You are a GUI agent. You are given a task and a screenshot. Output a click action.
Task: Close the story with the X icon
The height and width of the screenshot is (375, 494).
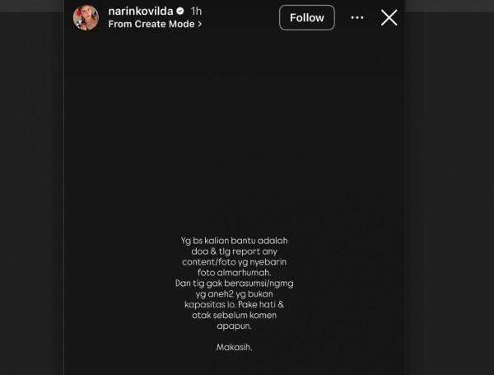[389, 17]
